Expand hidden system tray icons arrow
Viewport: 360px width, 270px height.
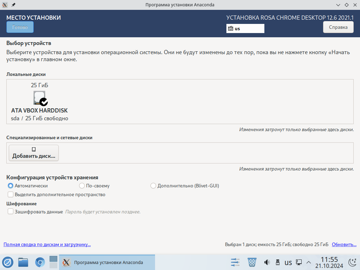[309, 262]
